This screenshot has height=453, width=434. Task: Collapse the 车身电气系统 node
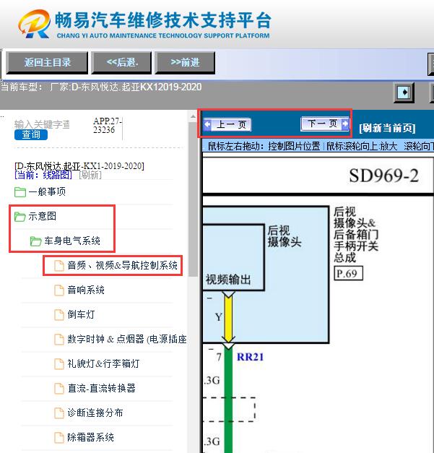coord(72,241)
